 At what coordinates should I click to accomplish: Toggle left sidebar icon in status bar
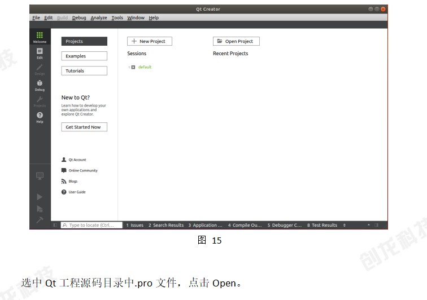point(55,225)
